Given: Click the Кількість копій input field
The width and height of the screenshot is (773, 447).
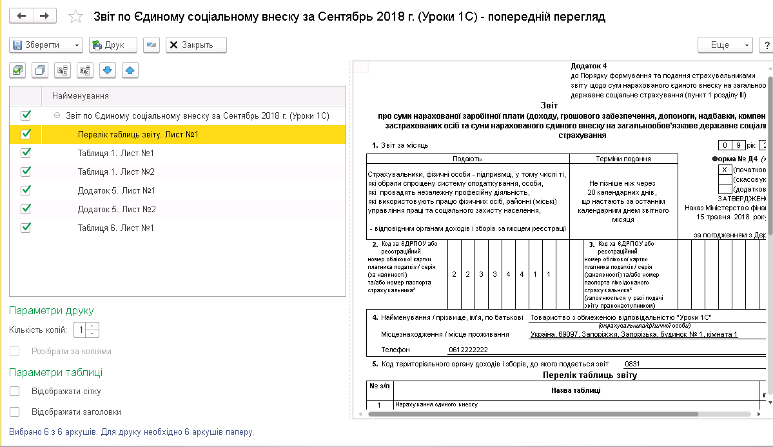Looking at the screenshot, I should point(79,330).
